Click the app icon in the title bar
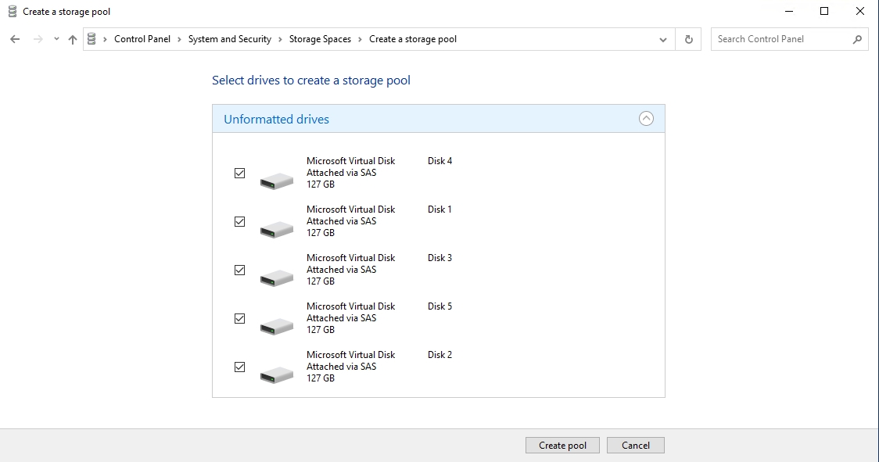 point(11,11)
